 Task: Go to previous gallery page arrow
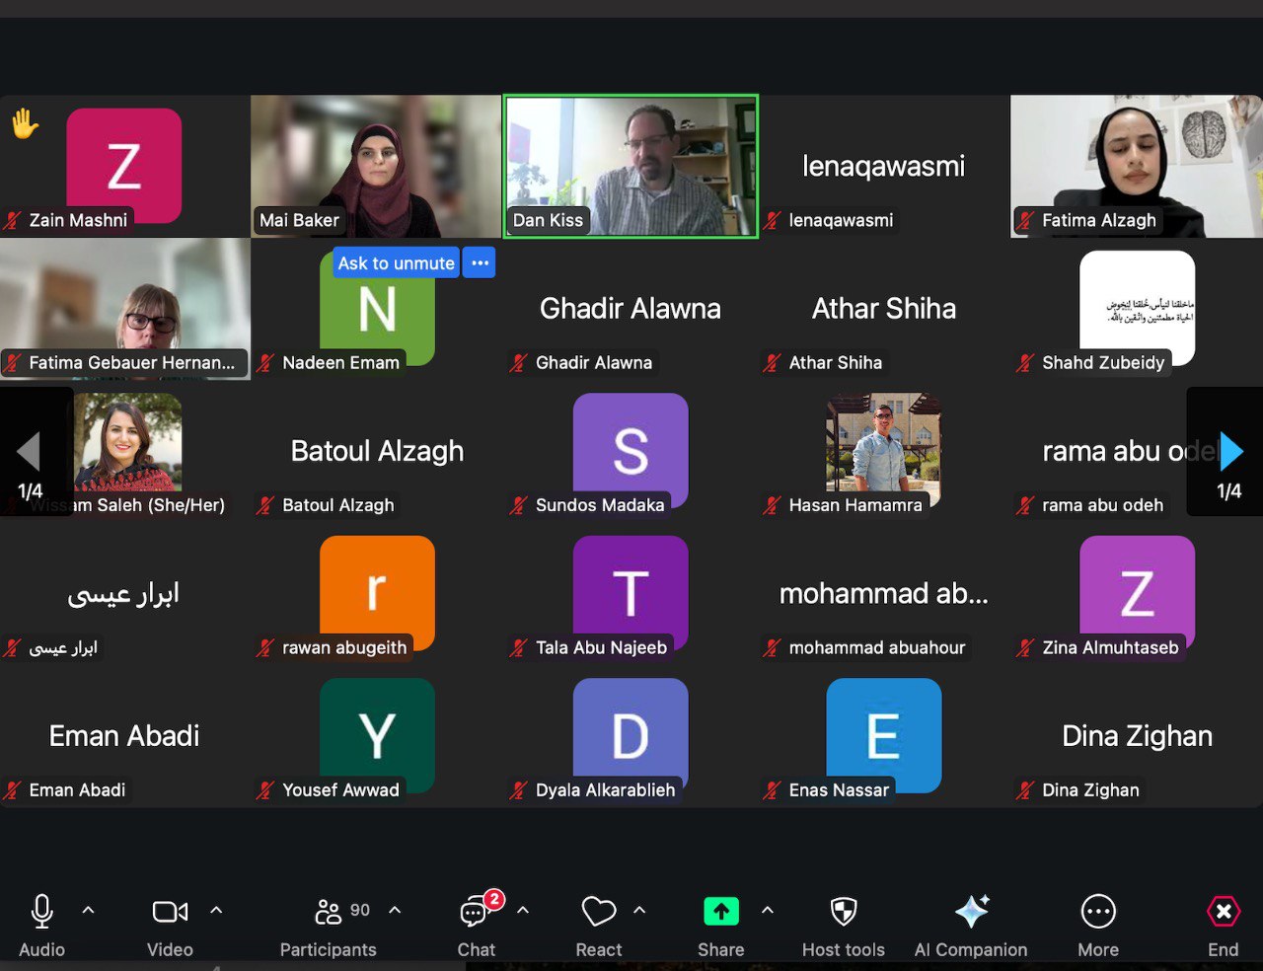(29, 452)
